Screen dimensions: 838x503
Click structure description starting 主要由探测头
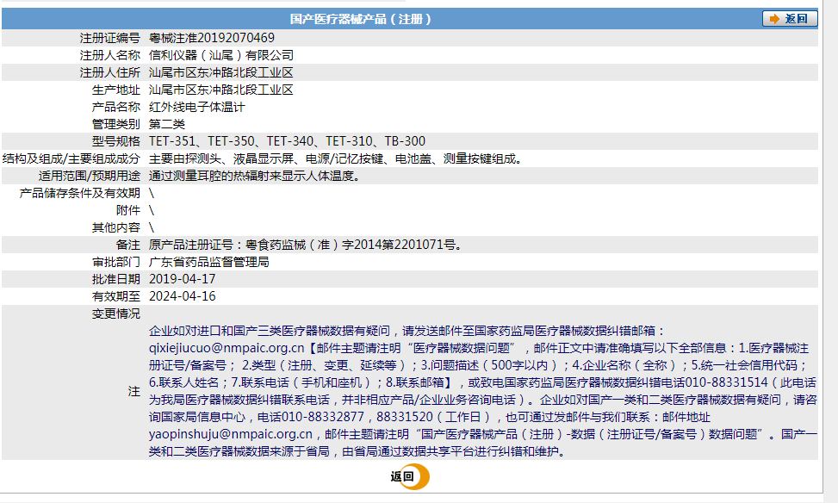(336, 158)
